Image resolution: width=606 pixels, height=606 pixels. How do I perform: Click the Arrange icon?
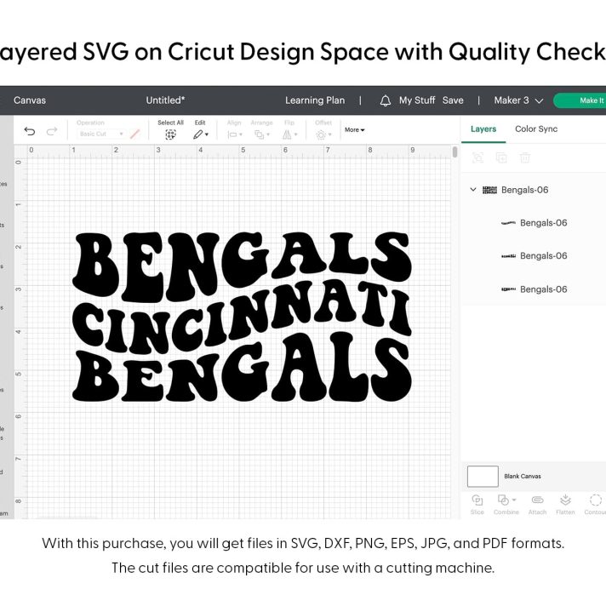(259, 134)
